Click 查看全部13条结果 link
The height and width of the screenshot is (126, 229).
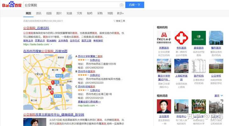click(x=89, y=101)
